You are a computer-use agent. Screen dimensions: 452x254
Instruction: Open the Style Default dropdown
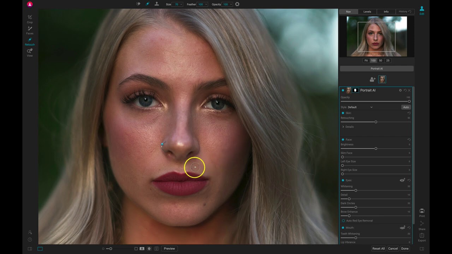click(360, 107)
